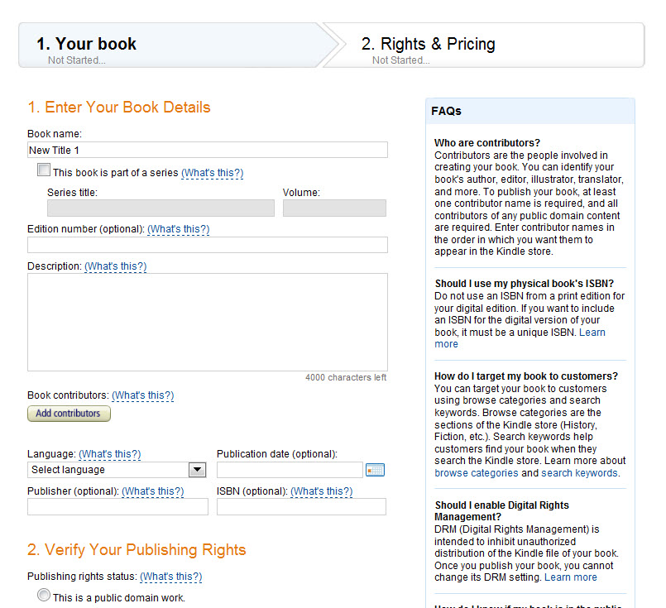Screen dimensions: 666x608
Task: Open 'What's this?' for Book contributors
Action: tap(142, 395)
